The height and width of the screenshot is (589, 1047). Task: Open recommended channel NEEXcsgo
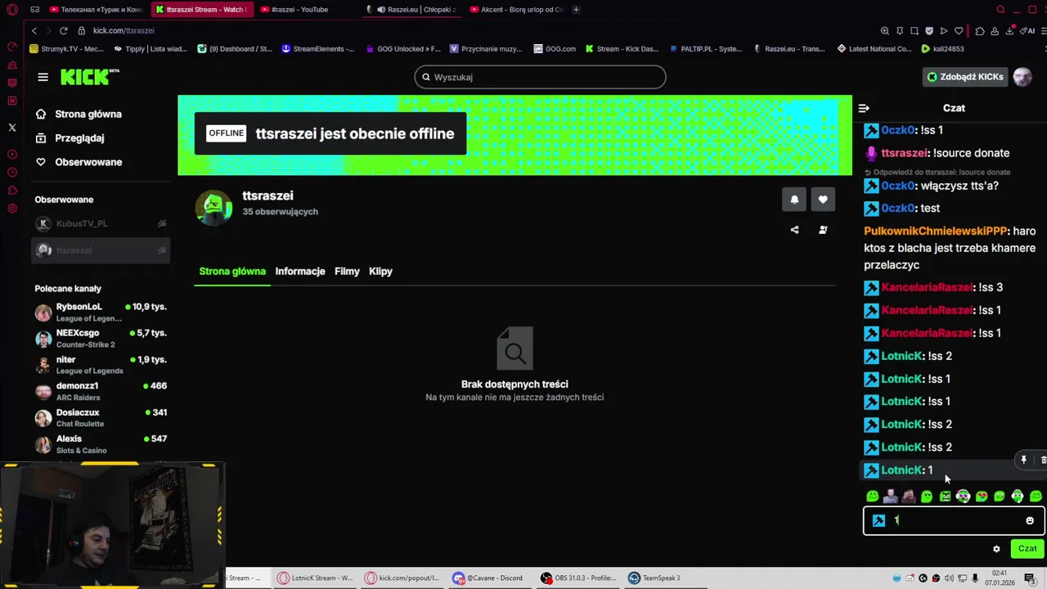101,339
